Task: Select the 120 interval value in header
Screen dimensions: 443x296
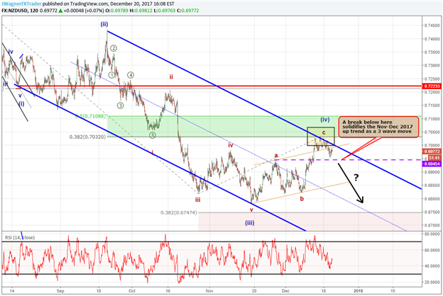Action: point(33,11)
